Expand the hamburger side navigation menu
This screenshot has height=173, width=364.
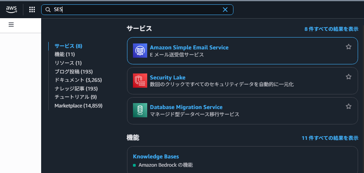pos(11,24)
